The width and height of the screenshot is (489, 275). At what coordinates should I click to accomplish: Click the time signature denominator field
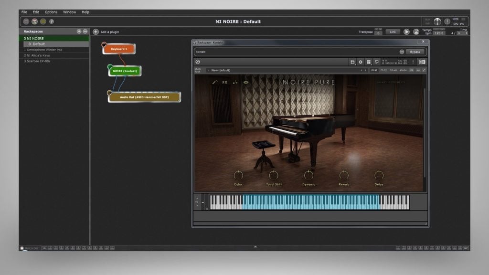(x=462, y=33)
